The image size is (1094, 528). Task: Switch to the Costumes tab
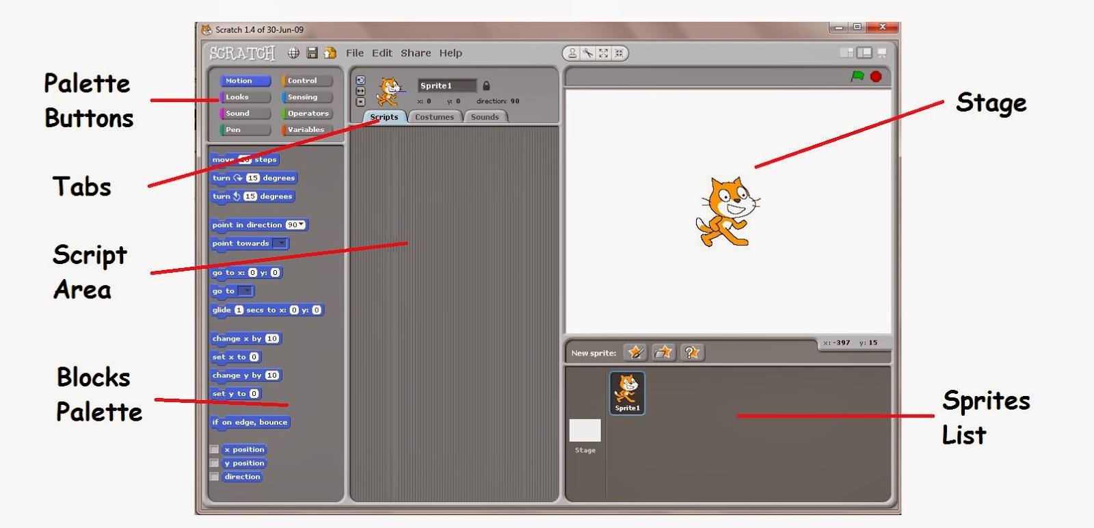434,117
